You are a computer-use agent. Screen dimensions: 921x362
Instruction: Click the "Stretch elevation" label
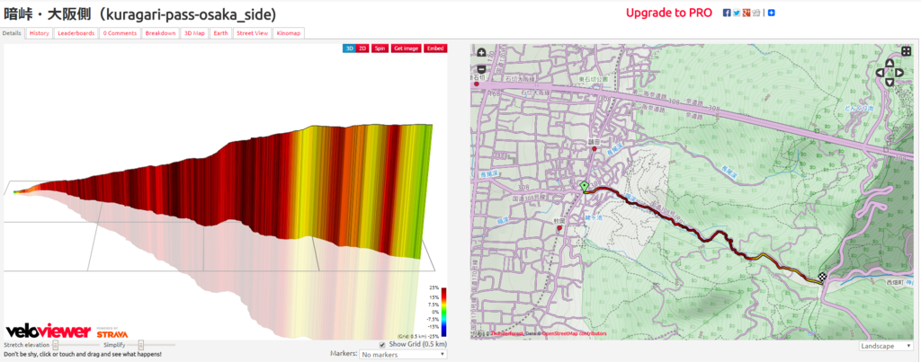[27, 345]
